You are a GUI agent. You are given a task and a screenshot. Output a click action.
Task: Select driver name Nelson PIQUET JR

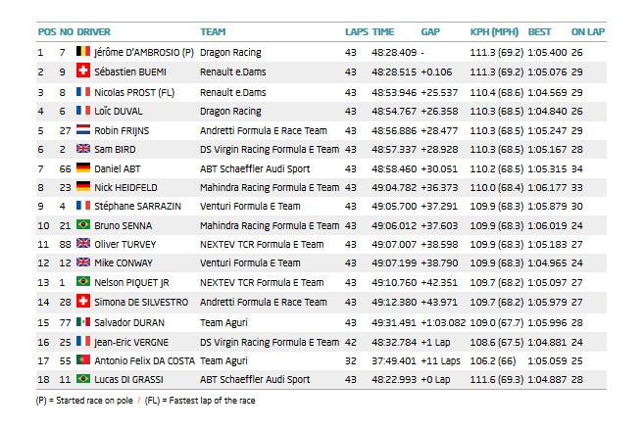pos(131,282)
